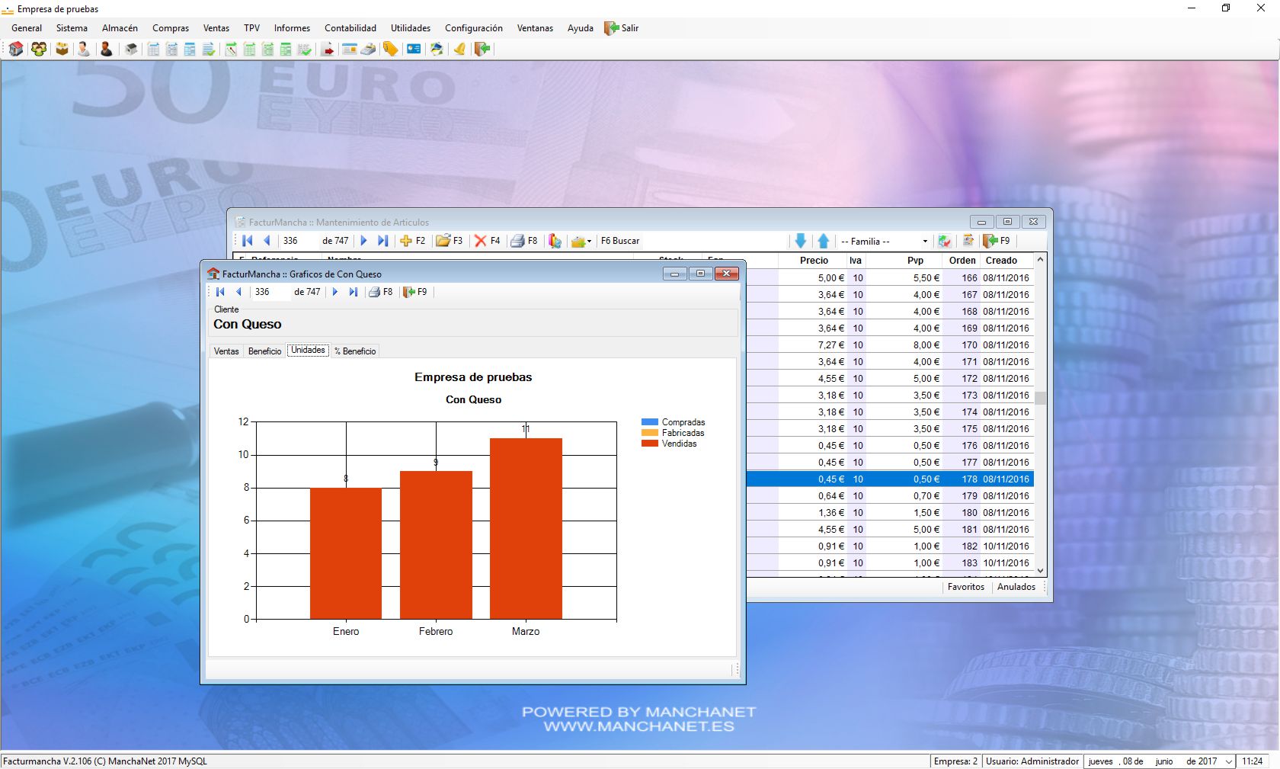Image resolution: width=1280 pixels, height=769 pixels.
Task: Click the Anulados button below the grid
Action: [x=1016, y=587]
